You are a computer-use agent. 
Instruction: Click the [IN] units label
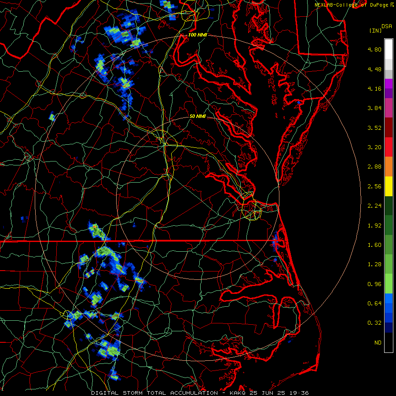[x=375, y=30]
